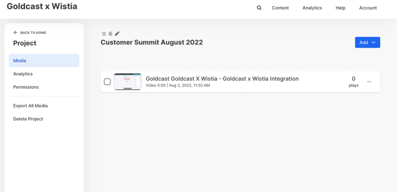Open the Account menu
Screen dimensions: 397x192
pyautogui.click(x=368, y=8)
